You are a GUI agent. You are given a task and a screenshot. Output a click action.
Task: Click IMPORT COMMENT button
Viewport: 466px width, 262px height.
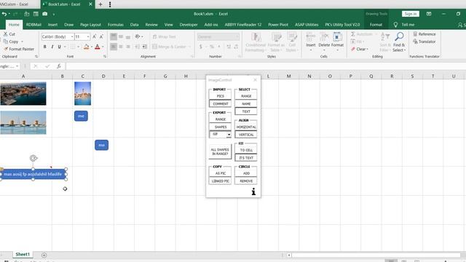click(x=220, y=103)
